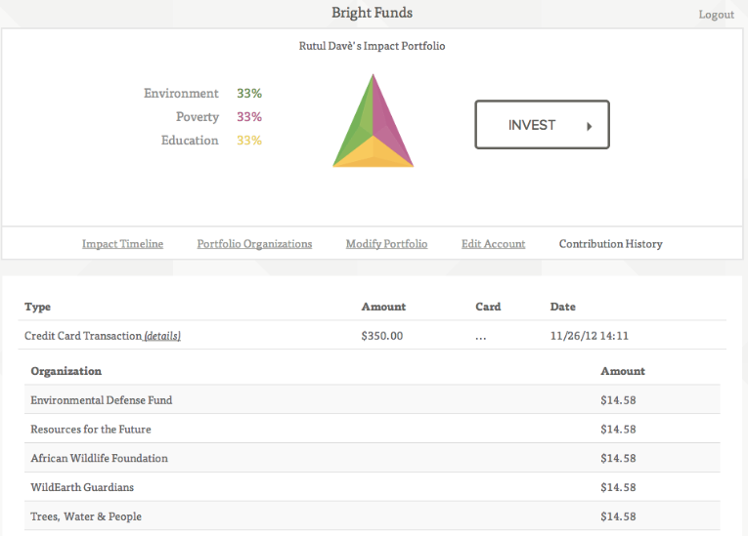
Task: Open the Edit Account page
Action: tap(493, 244)
